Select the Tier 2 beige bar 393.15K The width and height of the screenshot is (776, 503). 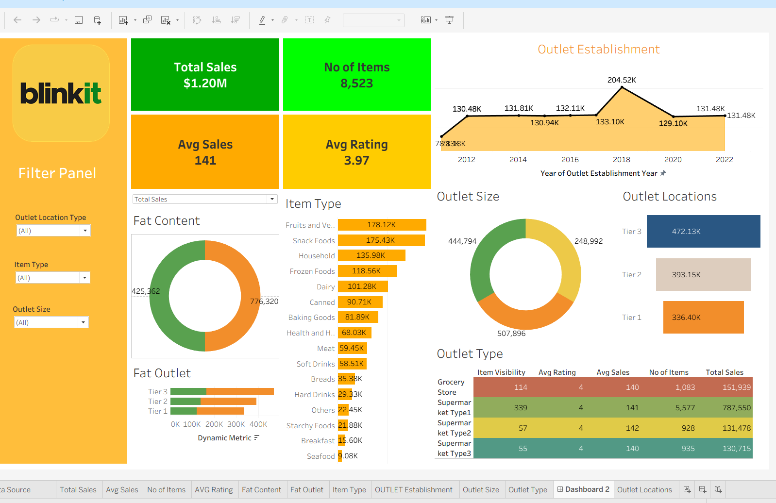click(704, 274)
